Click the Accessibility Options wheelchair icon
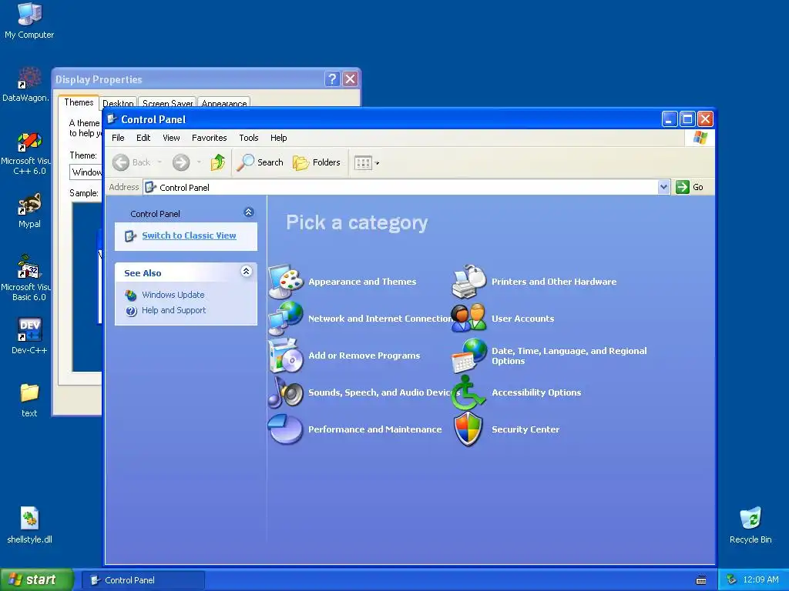Viewport: 789px width, 591px height. point(468,392)
